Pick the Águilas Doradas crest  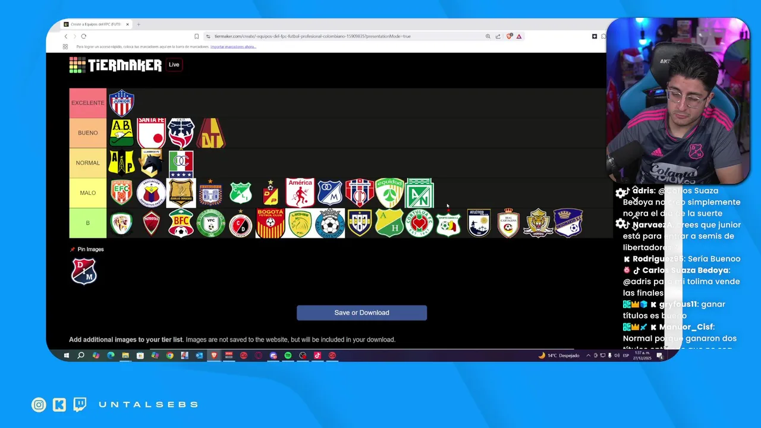(x=181, y=193)
